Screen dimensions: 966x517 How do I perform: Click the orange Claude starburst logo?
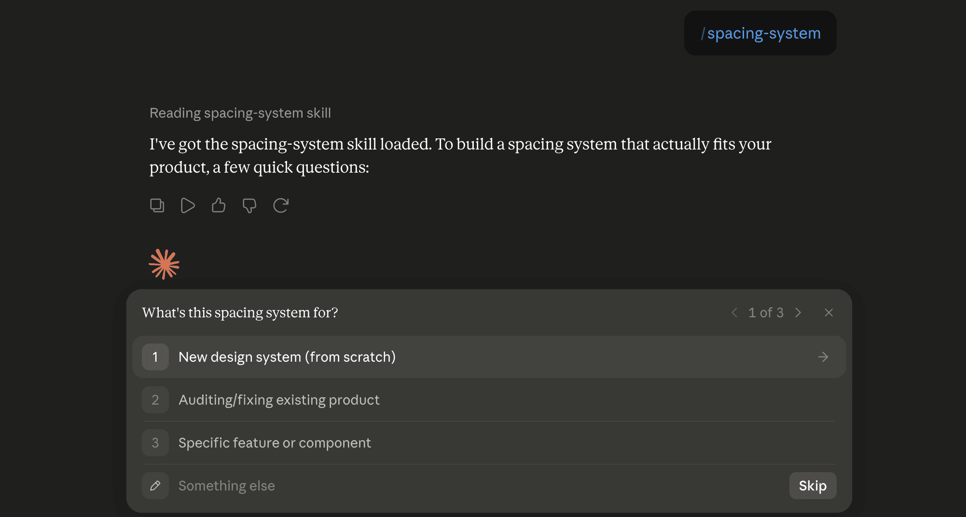click(164, 264)
